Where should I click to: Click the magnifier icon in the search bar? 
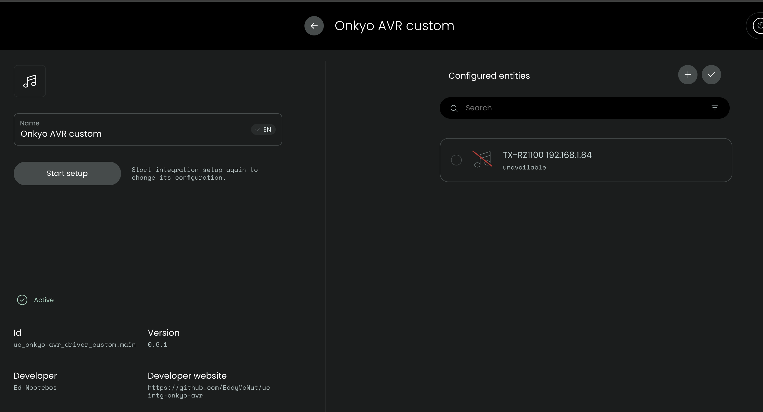454,109
